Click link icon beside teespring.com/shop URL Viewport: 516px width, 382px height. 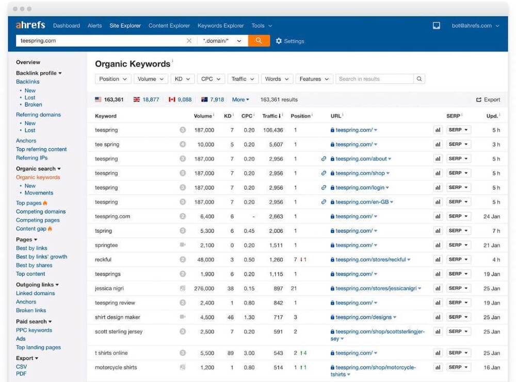[324, 173]
